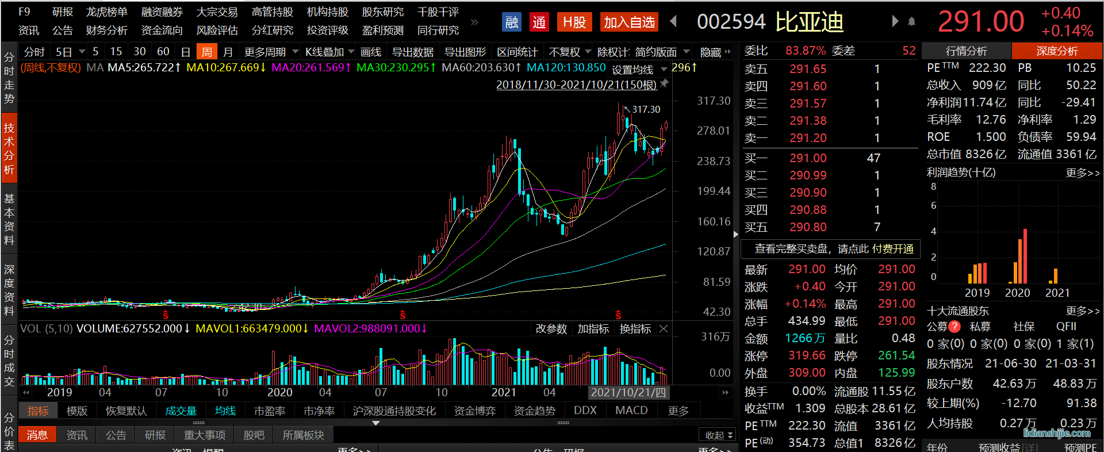Expand the 不复权 adjustment dropdown
The height and width of the screenshot is (452, 1104).
tap(570, 52)
